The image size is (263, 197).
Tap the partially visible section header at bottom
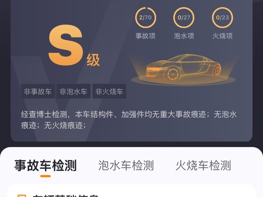[x=65, y=195]
